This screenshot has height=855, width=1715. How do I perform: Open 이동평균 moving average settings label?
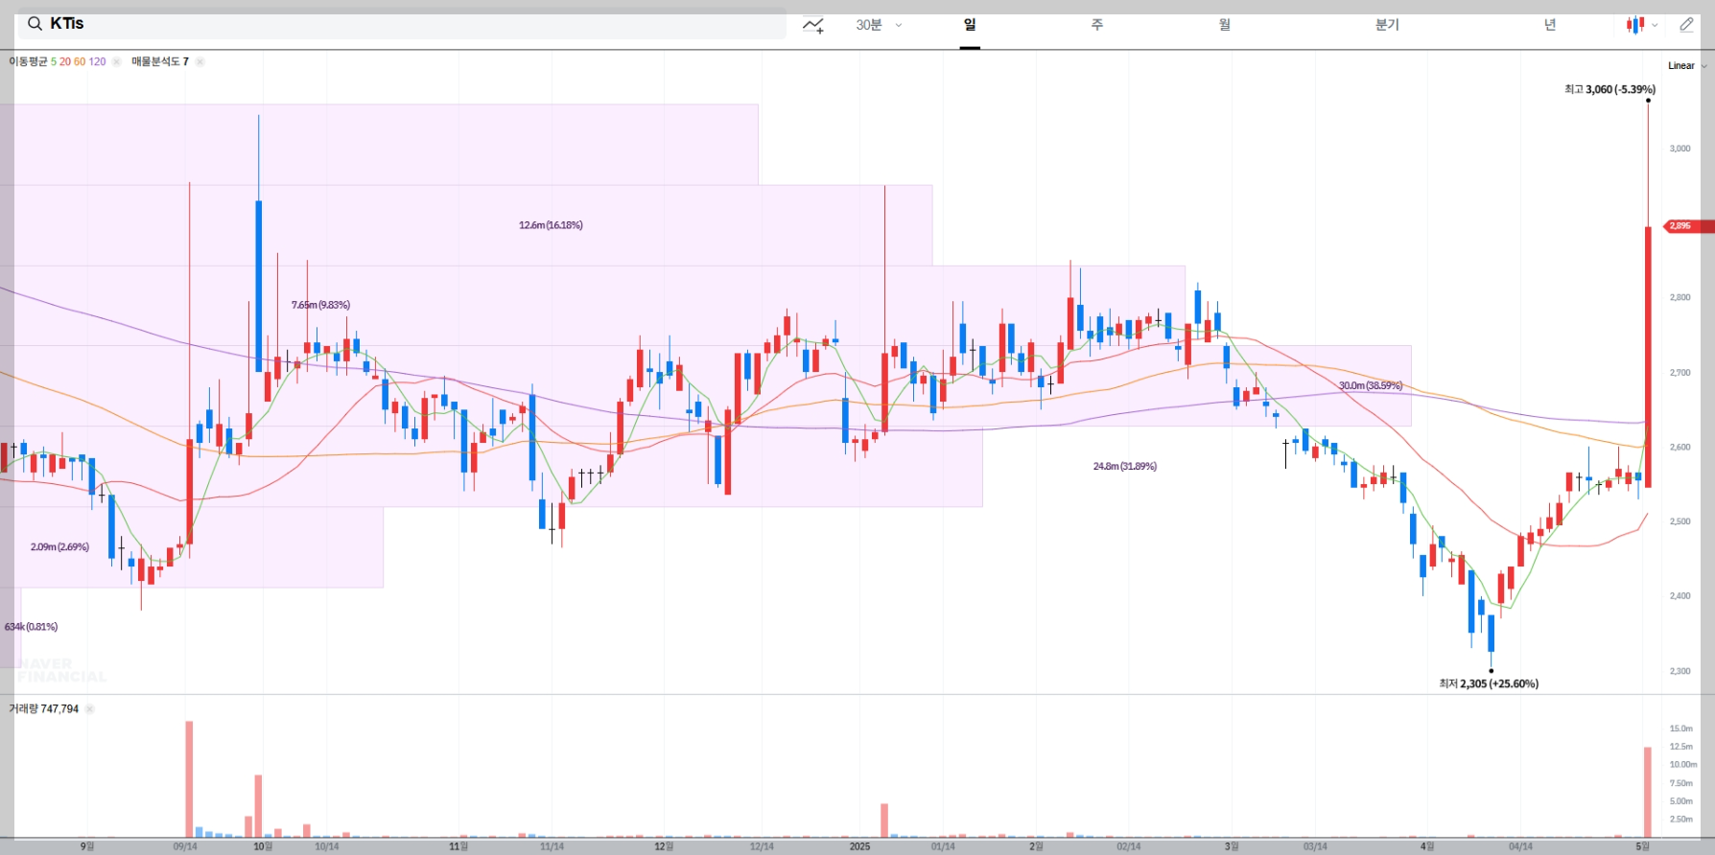[x=58, y=61]
